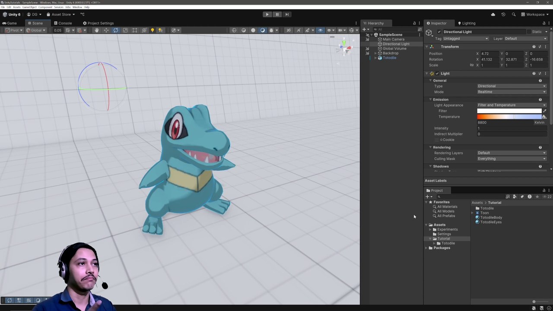Open Light Type dropdown set to Directional

[x=512, y=86]
